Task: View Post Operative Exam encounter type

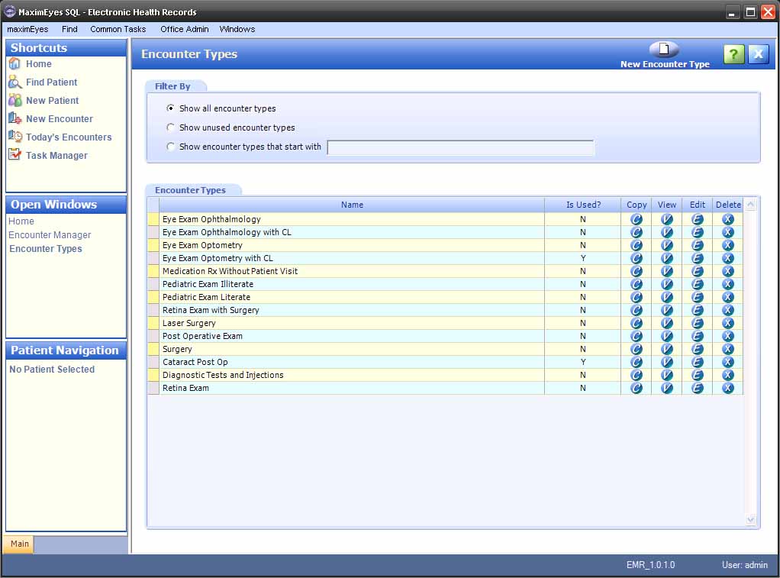Action: click(666, 336)
